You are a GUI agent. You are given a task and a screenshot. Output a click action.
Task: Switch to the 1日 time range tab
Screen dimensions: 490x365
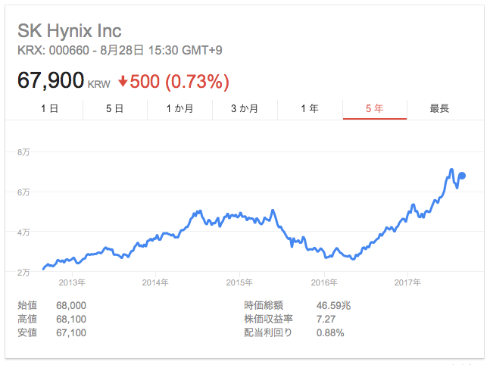click(49, 108)
